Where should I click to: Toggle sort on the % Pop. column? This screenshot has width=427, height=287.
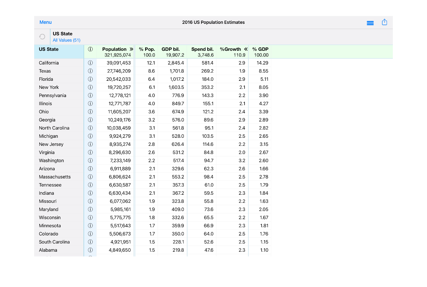pos(147,49)
